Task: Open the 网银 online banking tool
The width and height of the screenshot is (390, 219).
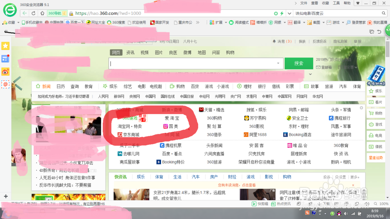Action: tap(275, 22)
